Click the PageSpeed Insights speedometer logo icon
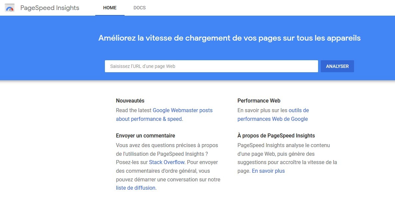Image resolution: width=395 pixels, height=214 pixels. (x=10, y=8)
